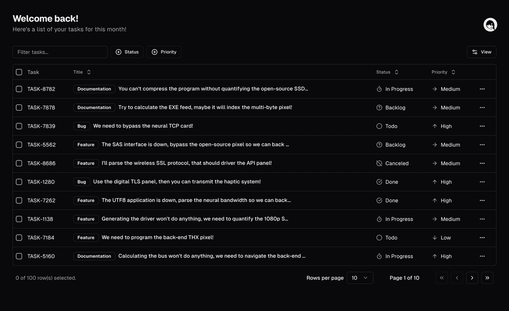509x311 pixels.
Task: Select the checkbox for TASK-8782
Action: [x=19, y=88]
